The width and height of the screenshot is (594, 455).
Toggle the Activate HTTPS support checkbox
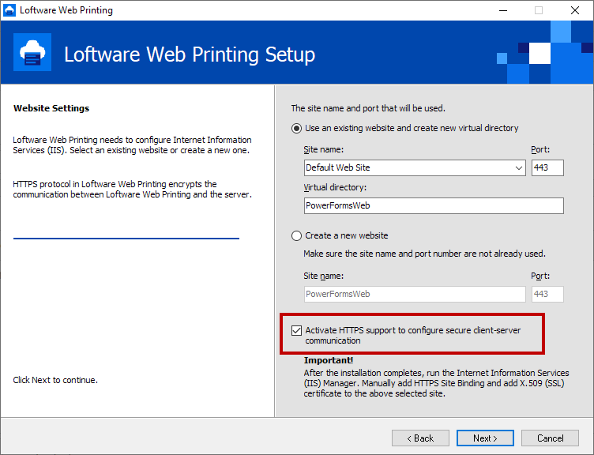pyautogui.click(x=297, y=330)
